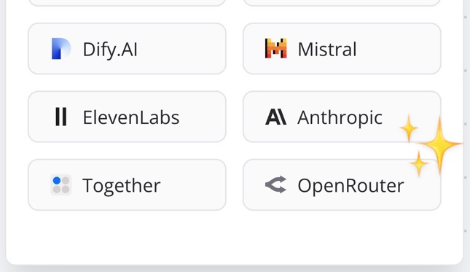
Task: Select the ElevenLabs provider text label
Action: click(x=131, y=117)
